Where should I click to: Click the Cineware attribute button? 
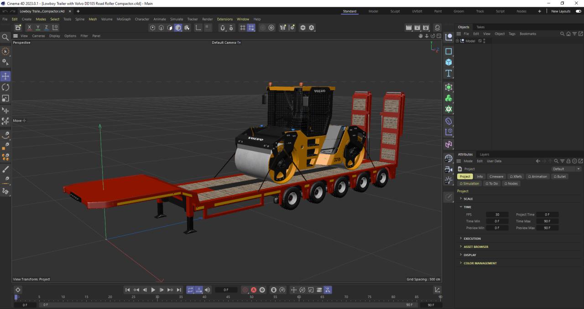pyautogui.click(x=496, y=176)
